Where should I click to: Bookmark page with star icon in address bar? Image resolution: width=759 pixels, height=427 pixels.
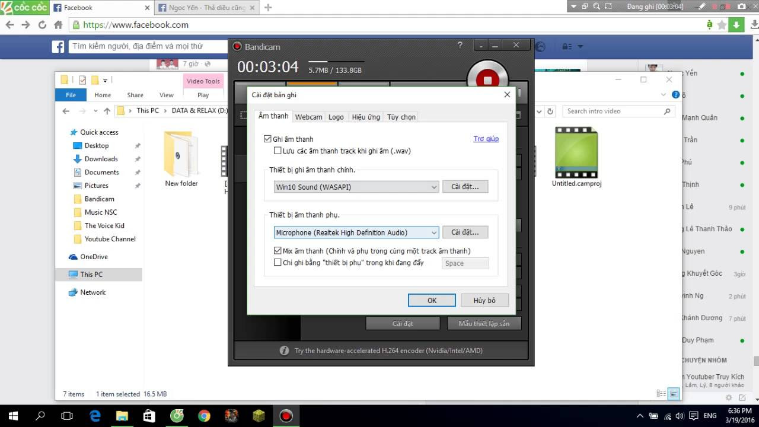[722, 25]
